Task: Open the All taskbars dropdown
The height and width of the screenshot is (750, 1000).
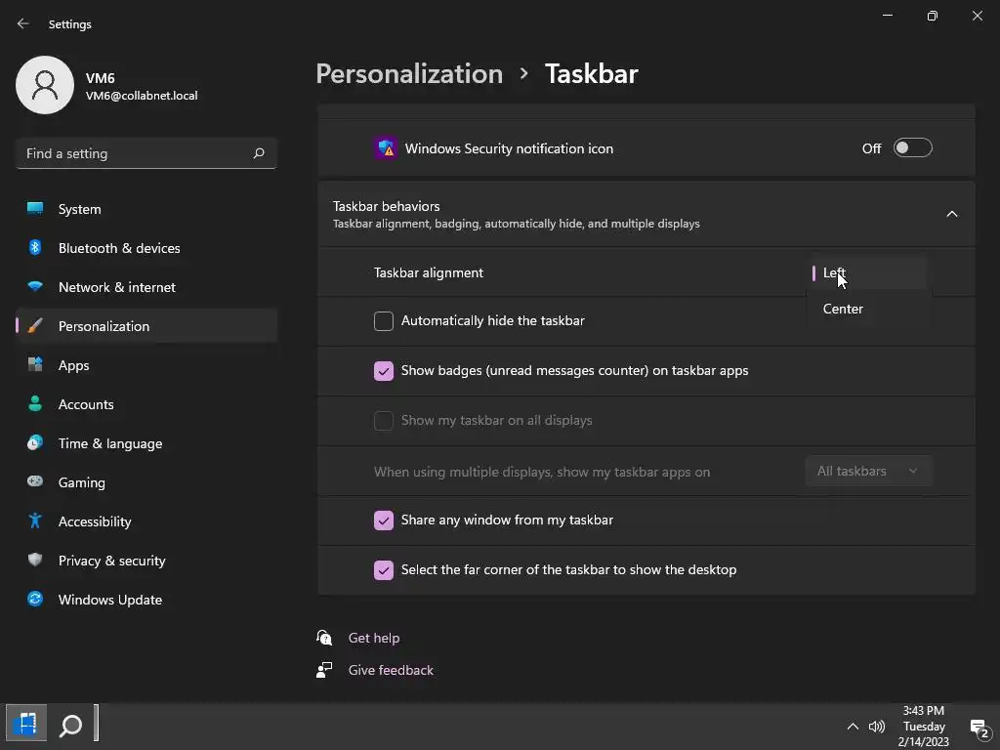Action: pyautogui.click(x=868, y=472)
